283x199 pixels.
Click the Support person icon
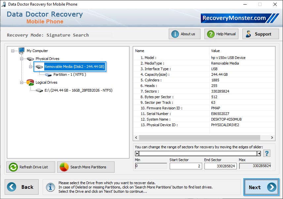[249, 34]
